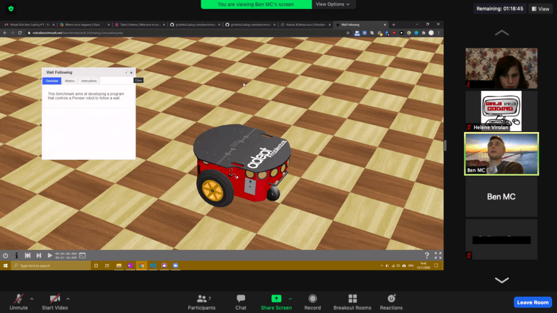Screen dimensions: 557x313
Task: Open the simulation console terminal icon
Action: (x=82, y=255)
